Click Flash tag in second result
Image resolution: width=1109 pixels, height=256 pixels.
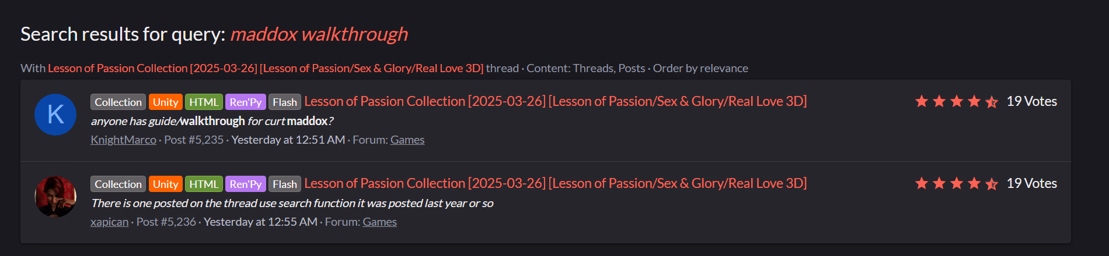[285, 184]
